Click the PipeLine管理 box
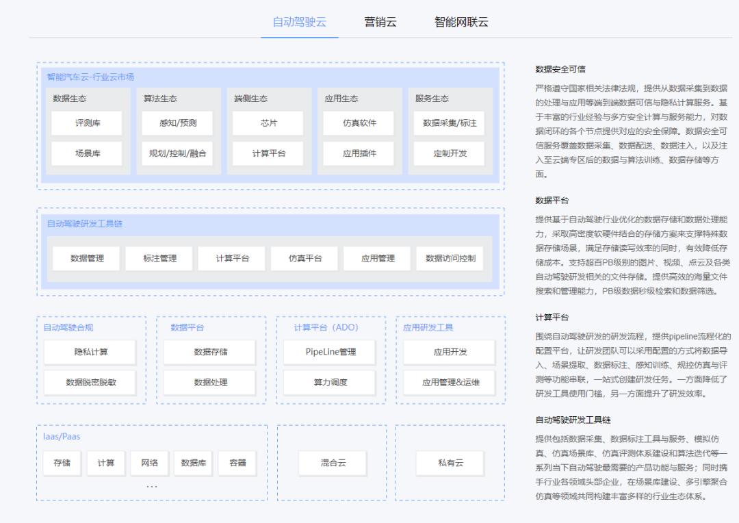 [x=329, y=352]
